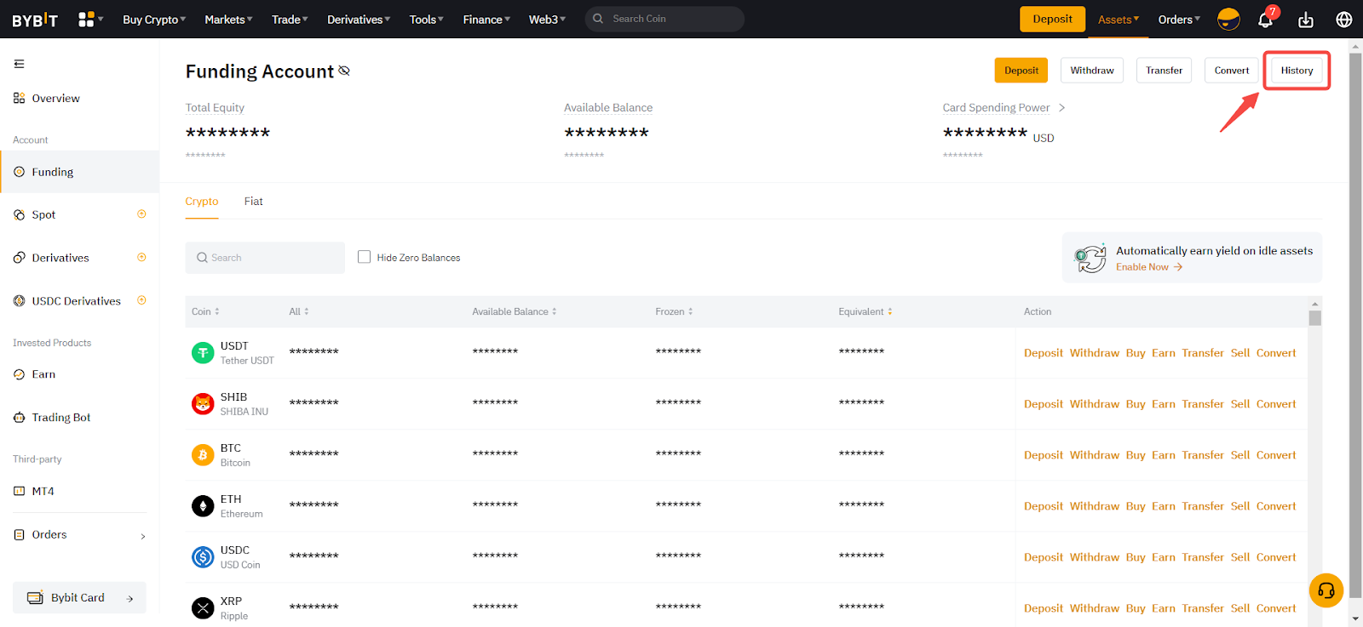Viewport: 1363px width, 627px height.
Task: Click the notification bell icon
Action: 1265,20
